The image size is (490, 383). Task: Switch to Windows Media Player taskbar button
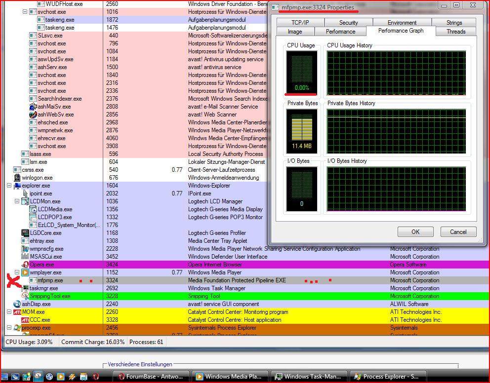(x=230, y=377)
